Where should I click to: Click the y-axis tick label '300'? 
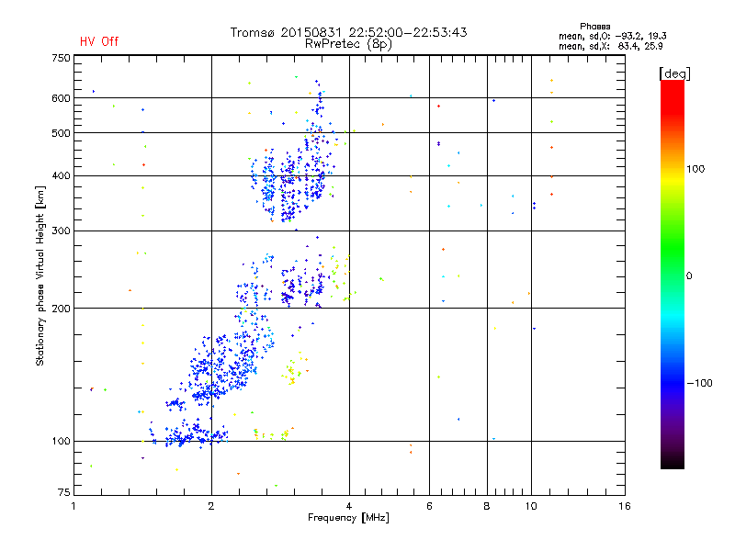pyautogui.click(x=61, y=231)
